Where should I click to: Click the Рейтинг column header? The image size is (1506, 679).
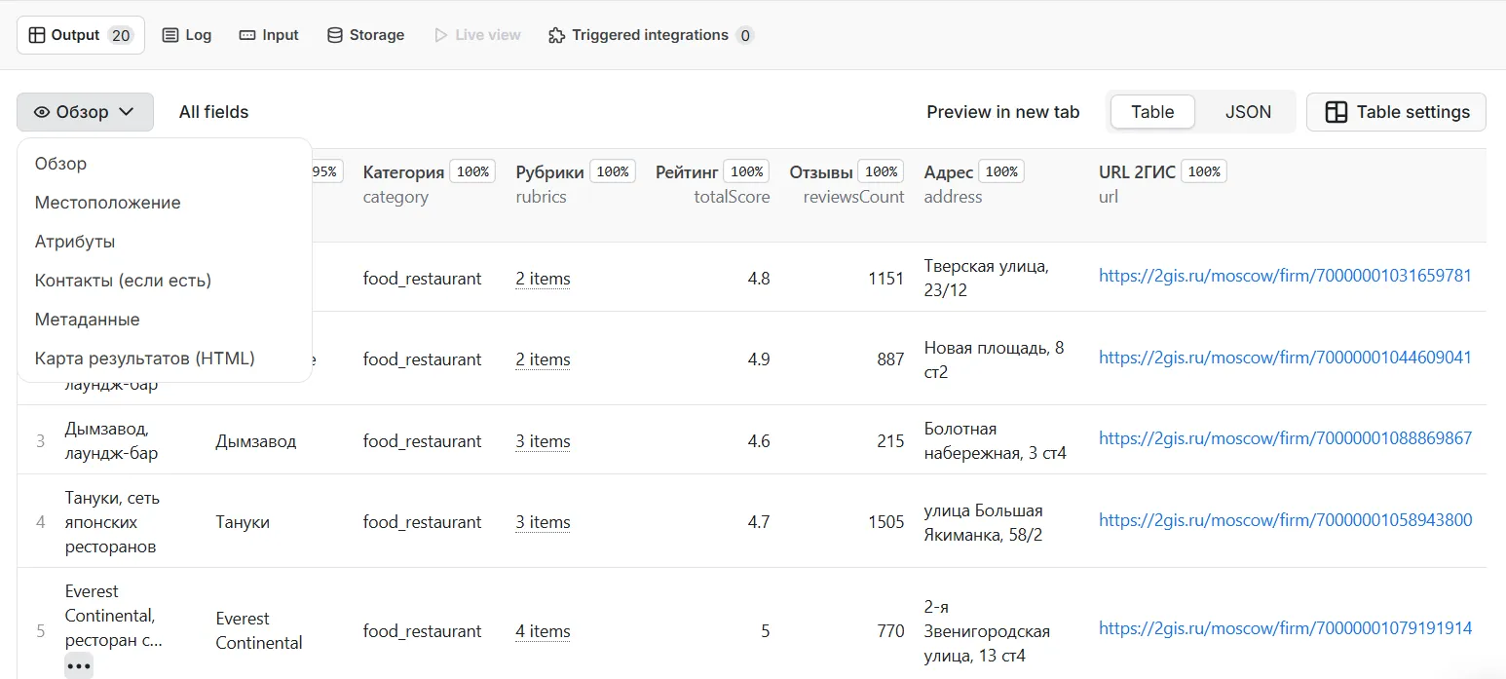tap(687, 172)
